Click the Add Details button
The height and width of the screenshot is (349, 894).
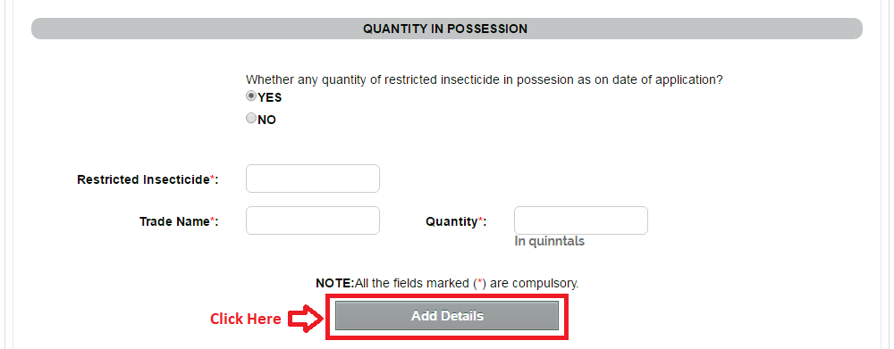tap(447, 316)
